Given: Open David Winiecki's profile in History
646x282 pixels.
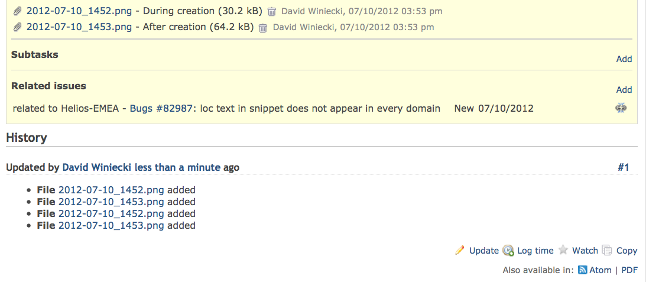Looking at the screenshot, I should (x=98, y=167).
